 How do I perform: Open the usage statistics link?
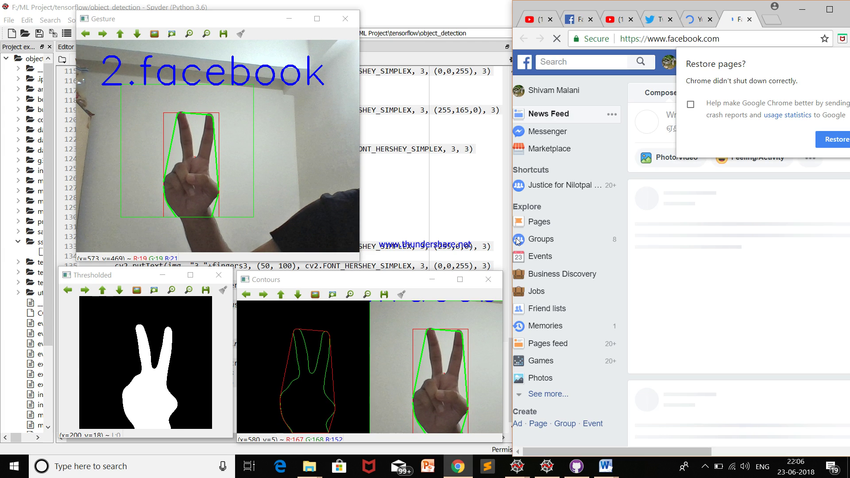[x=787, y=115]
